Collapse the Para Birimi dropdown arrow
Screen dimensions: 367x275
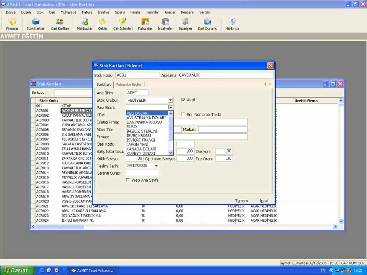click(x=171, y=107)
